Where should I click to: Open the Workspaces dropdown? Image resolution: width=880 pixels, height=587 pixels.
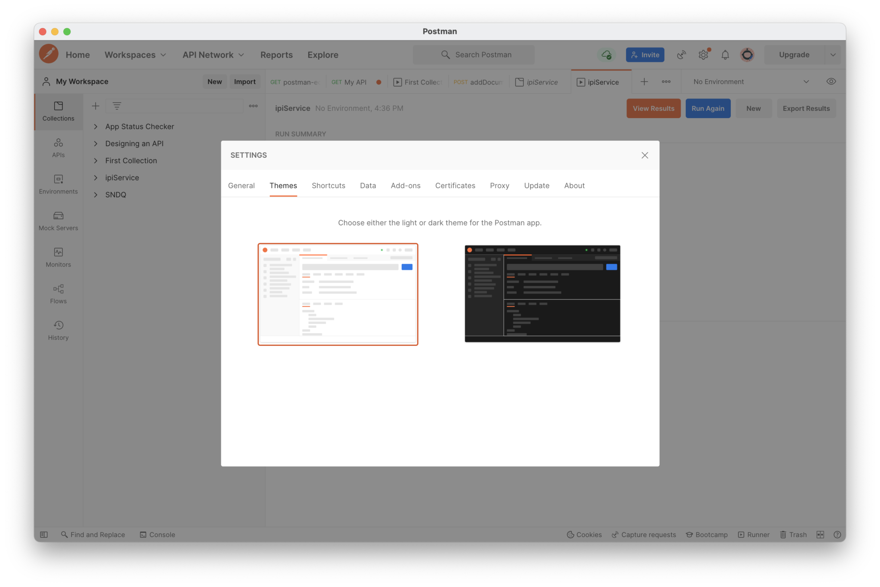[x=135, y=55]
